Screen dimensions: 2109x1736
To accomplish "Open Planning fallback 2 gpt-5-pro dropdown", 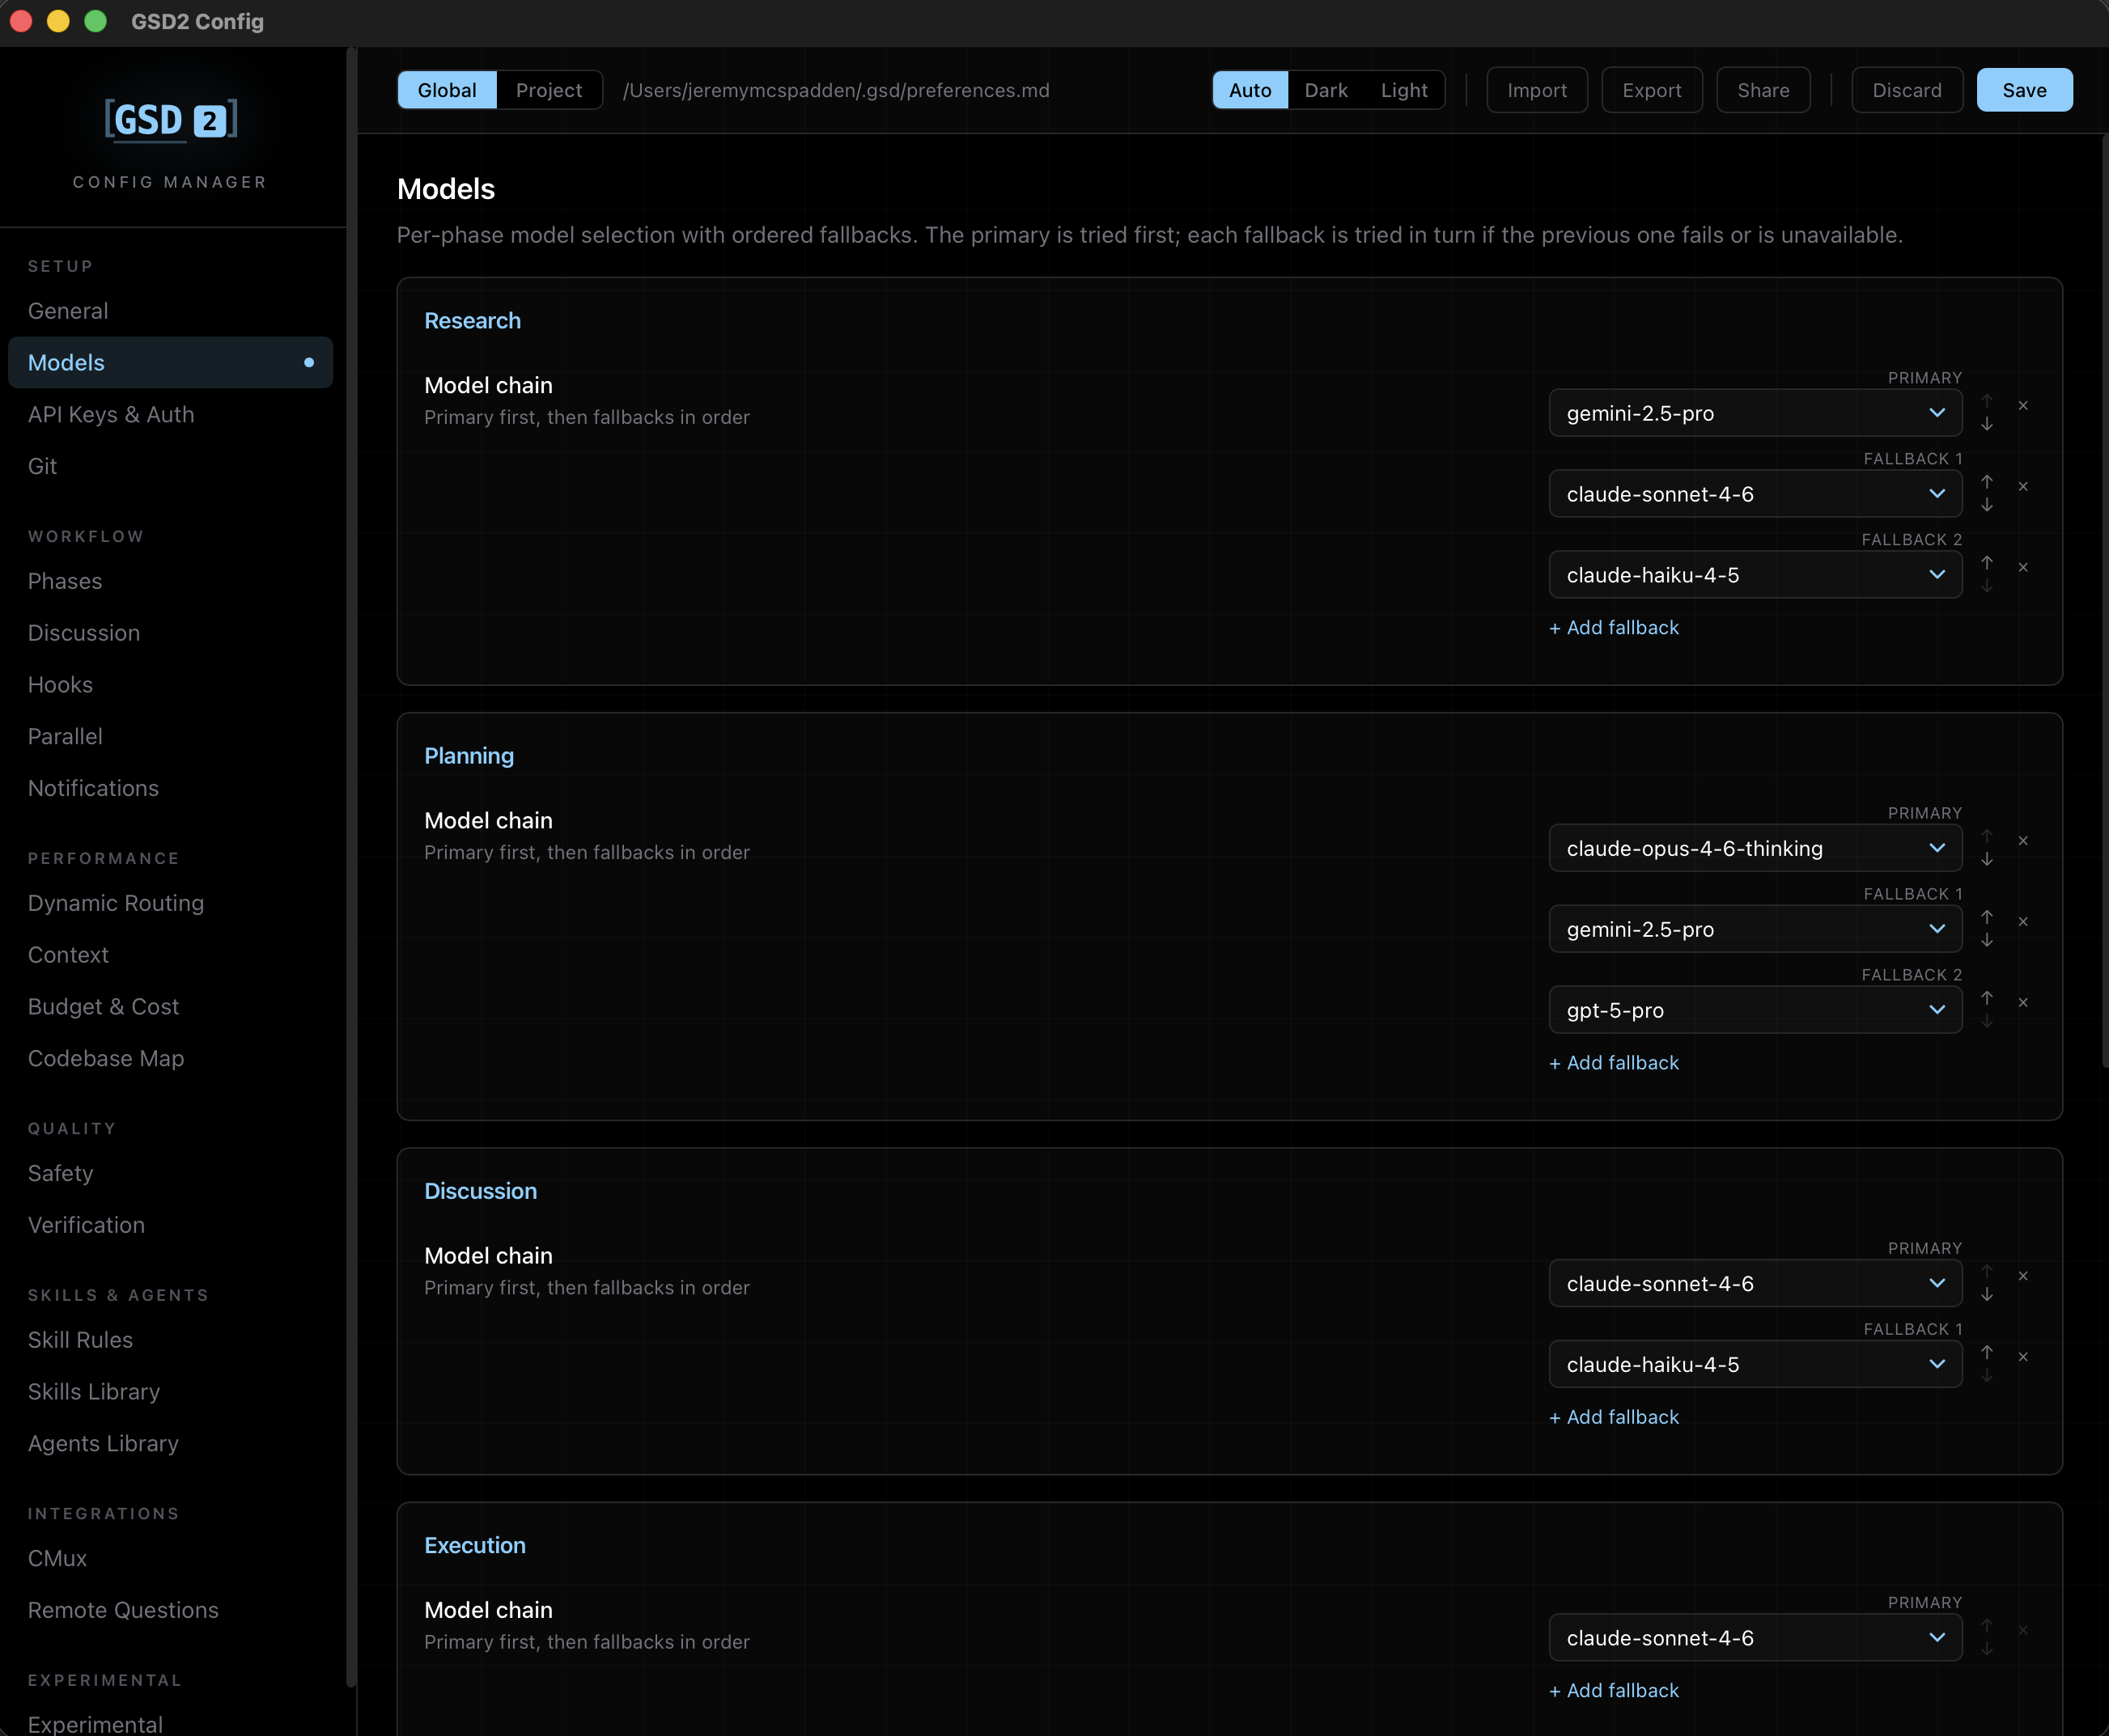I will [1754, 1010].
